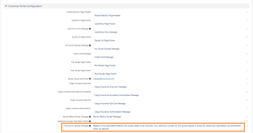Screen dimensions: 253x133
Task: Show help for Tender Failed Alert Email
Action: [90, 79]
